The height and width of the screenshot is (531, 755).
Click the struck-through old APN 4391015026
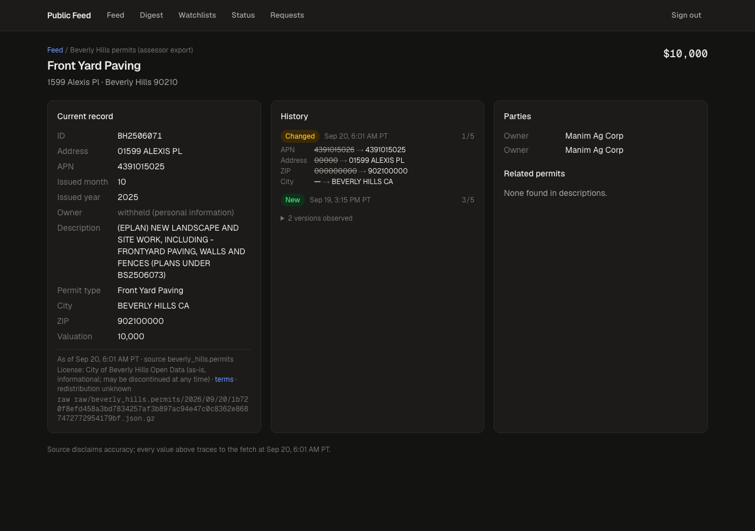[x=334, y=150]
